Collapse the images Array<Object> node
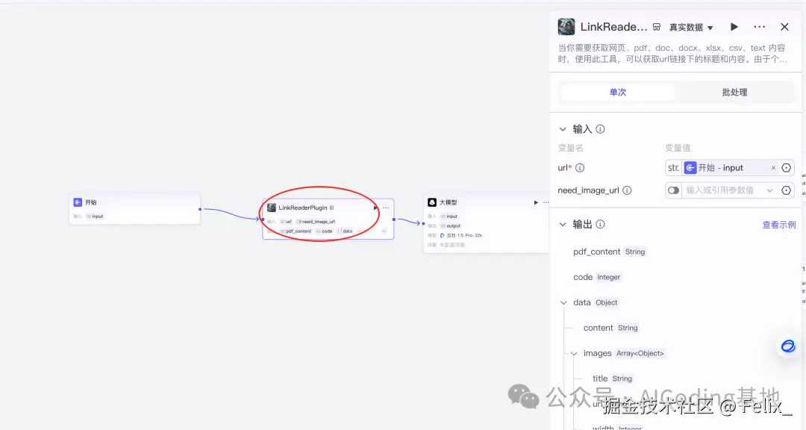Image resolution: width=806 pixels, height=430 pixels. pyautogui.click(x=574, y=353)
